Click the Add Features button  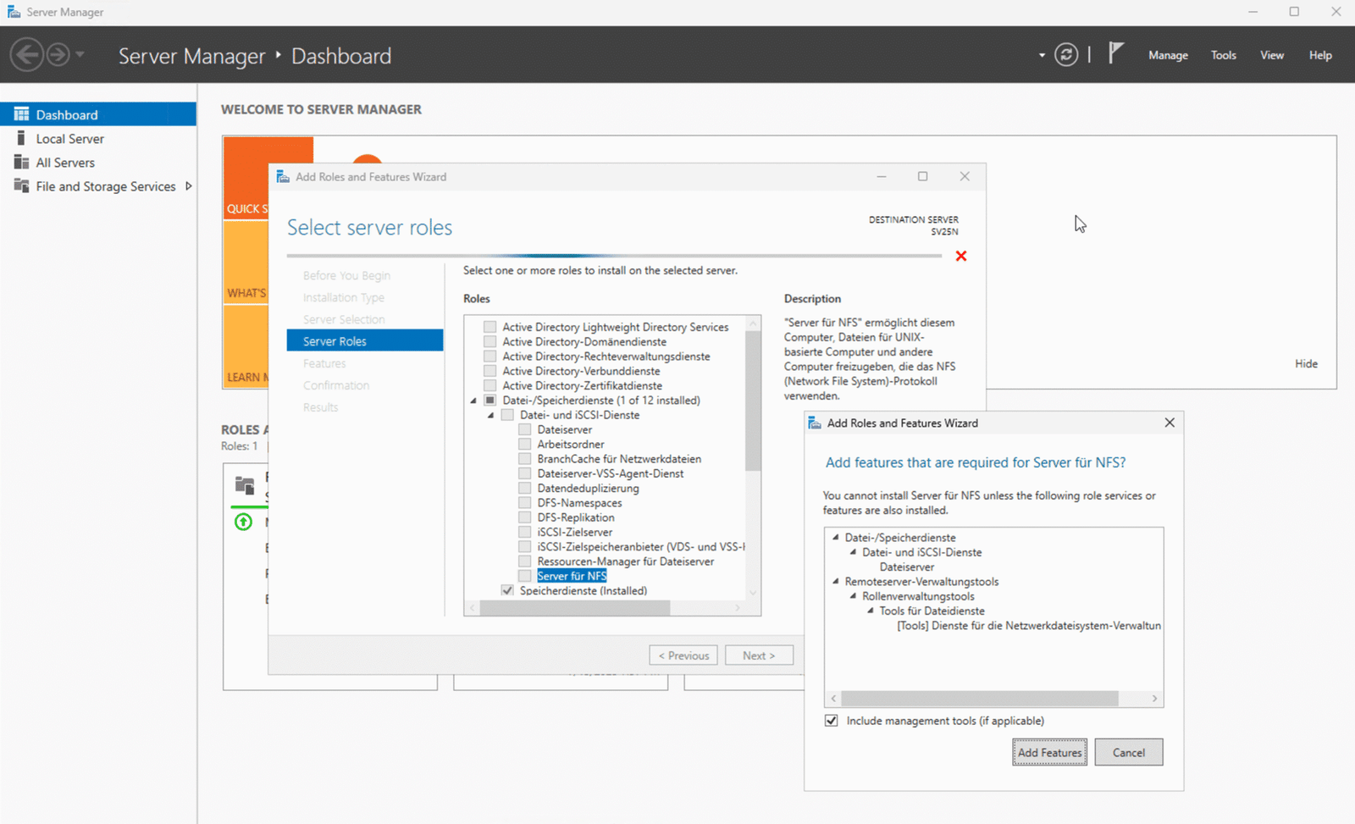(x=1049, y=752)
